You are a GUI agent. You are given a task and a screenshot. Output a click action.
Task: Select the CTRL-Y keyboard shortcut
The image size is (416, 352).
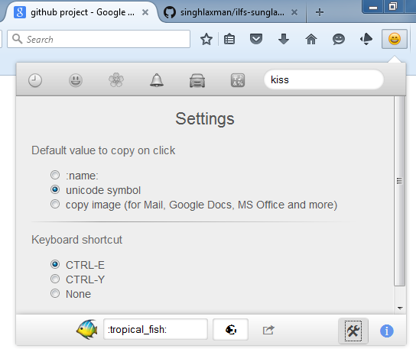(55, 279)
